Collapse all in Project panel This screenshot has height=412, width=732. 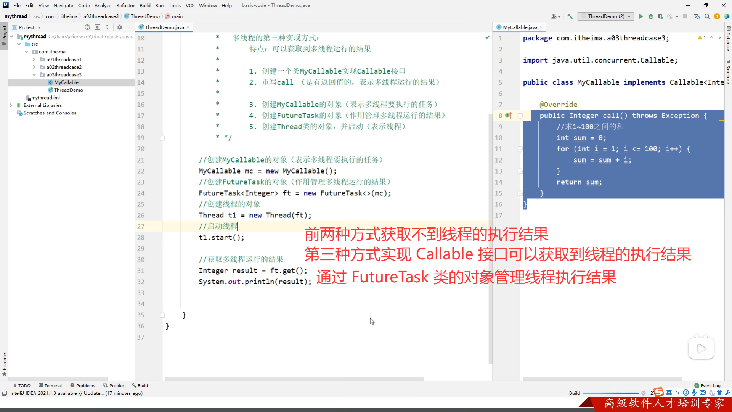click(107, 27)
